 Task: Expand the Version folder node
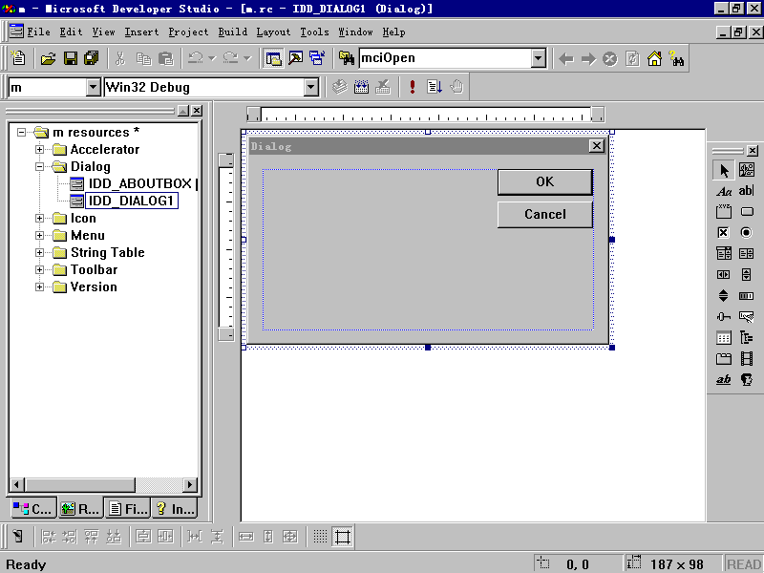(x=39, y=287)
